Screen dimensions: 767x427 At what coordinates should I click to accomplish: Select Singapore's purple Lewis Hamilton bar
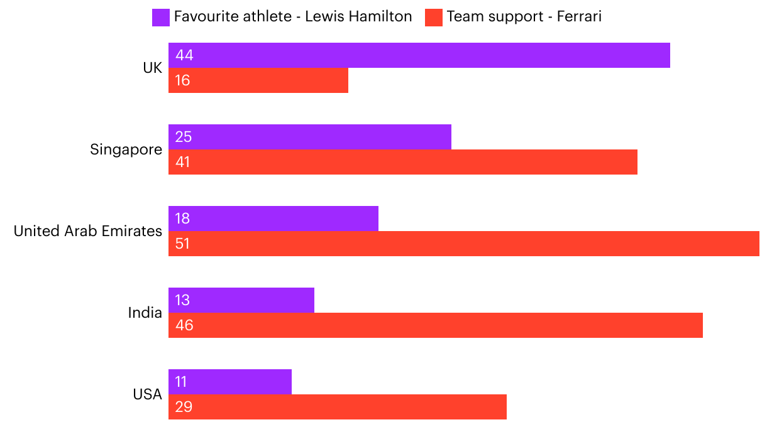pos(309,137)
